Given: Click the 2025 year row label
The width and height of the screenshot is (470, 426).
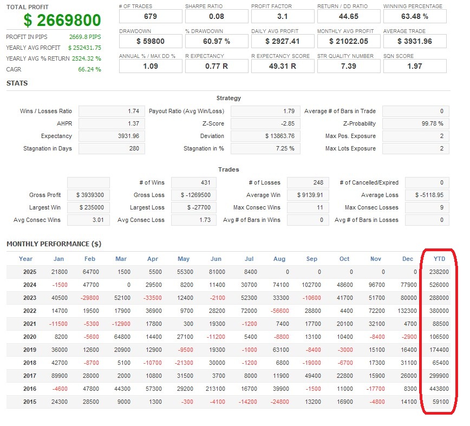Looking at the screenshot, I should [30, 272].
